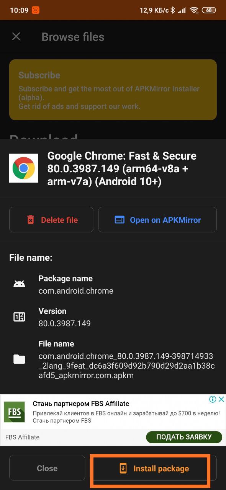Open on APKMirror

tap(157, 220)
